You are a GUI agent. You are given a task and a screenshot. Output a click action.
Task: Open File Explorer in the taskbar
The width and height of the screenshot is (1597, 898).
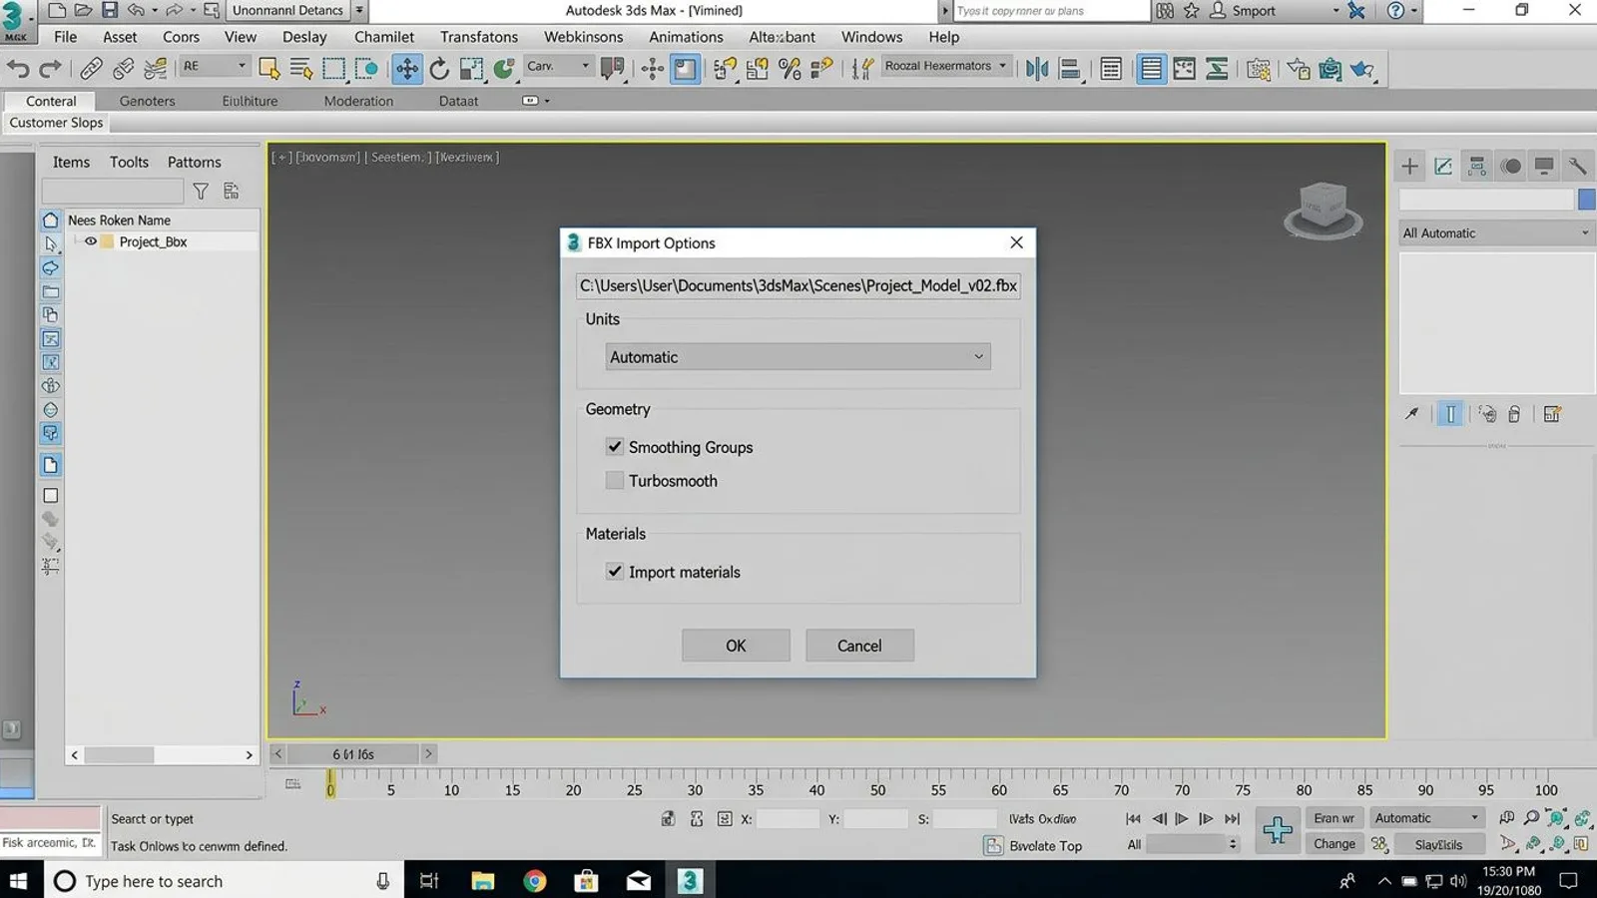click(x=483, y=881)
